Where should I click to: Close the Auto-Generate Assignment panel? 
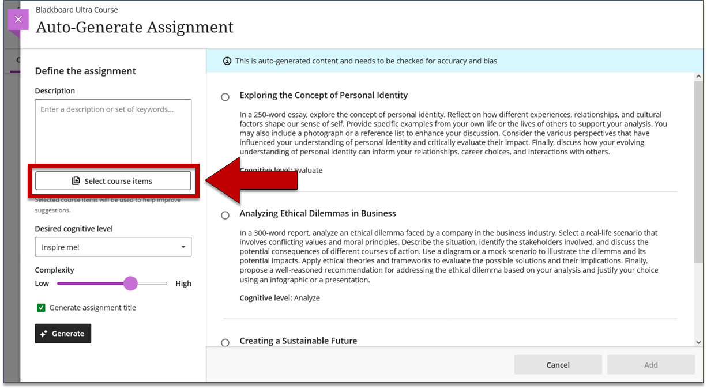pos(18,20)
